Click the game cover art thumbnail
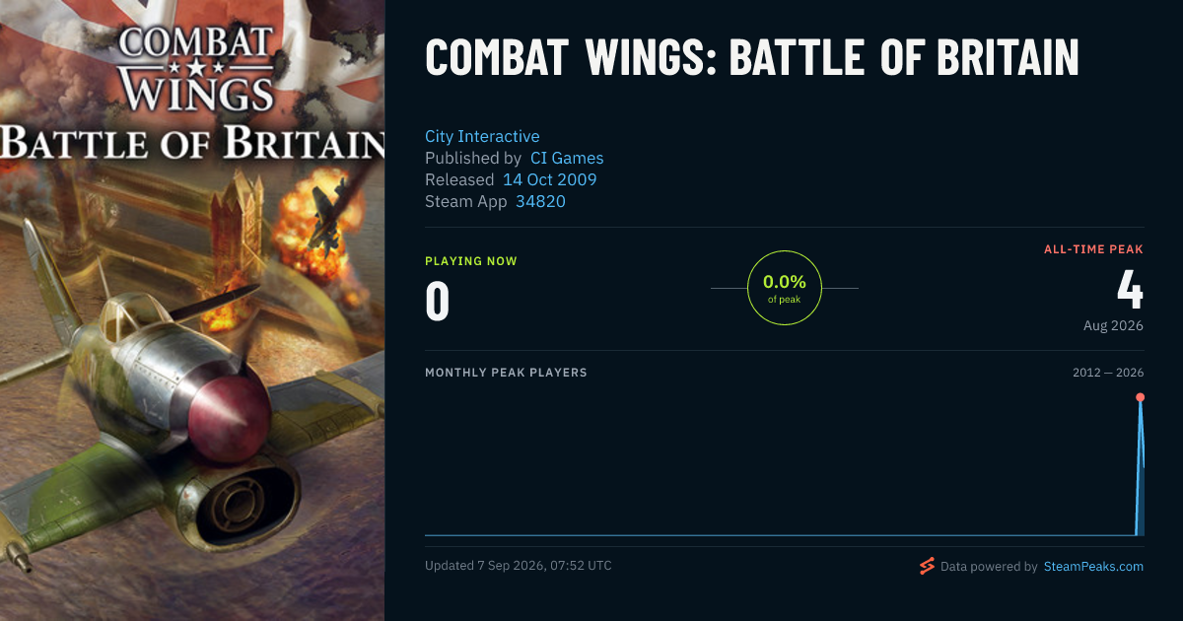The image size is (1183, 621). point(192,310)
